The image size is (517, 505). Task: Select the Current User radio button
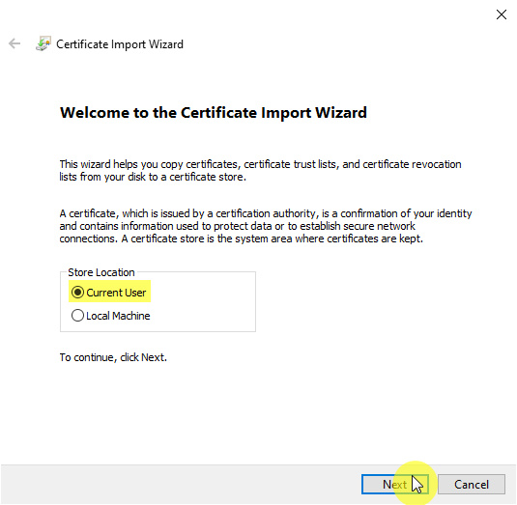(77, 292)
